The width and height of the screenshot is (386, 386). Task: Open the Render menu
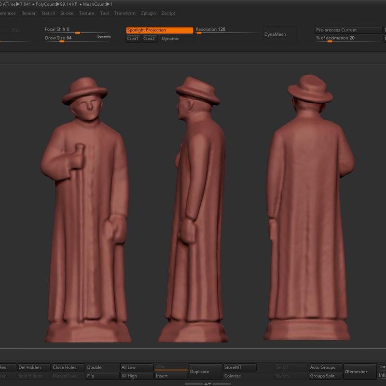pos(28,13)
